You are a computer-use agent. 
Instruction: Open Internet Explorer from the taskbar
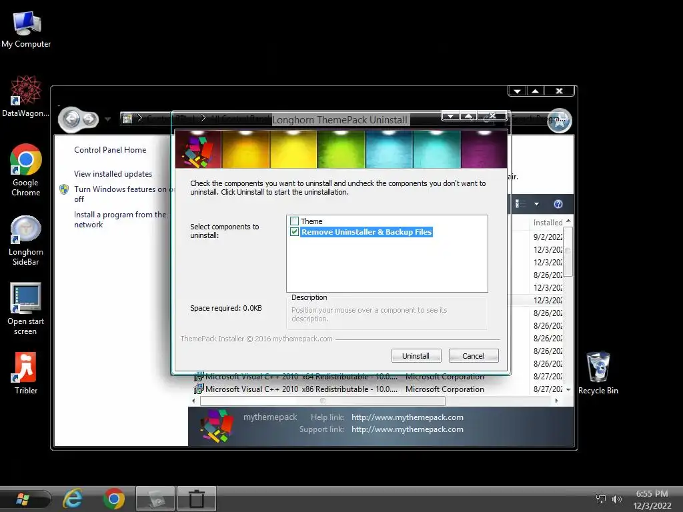click(x=73, y=499)
